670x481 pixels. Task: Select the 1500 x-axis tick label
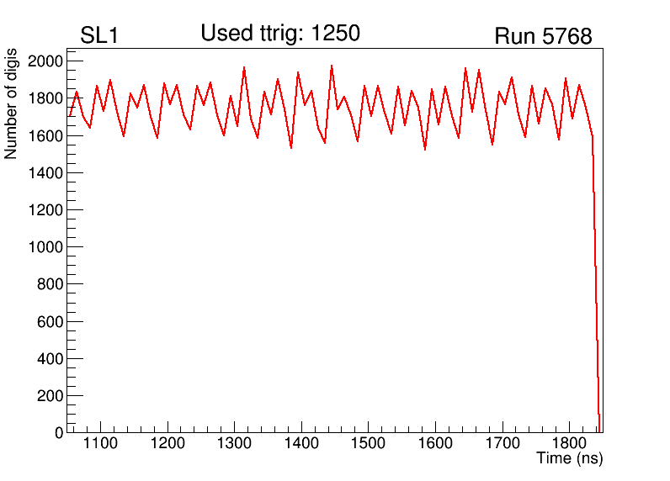[x=368, y=443]
